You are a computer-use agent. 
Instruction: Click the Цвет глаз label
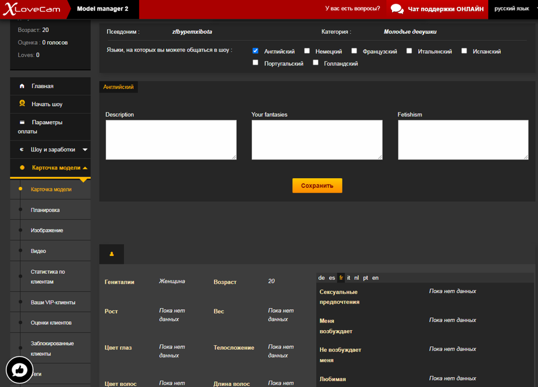(x=118, y=348)
